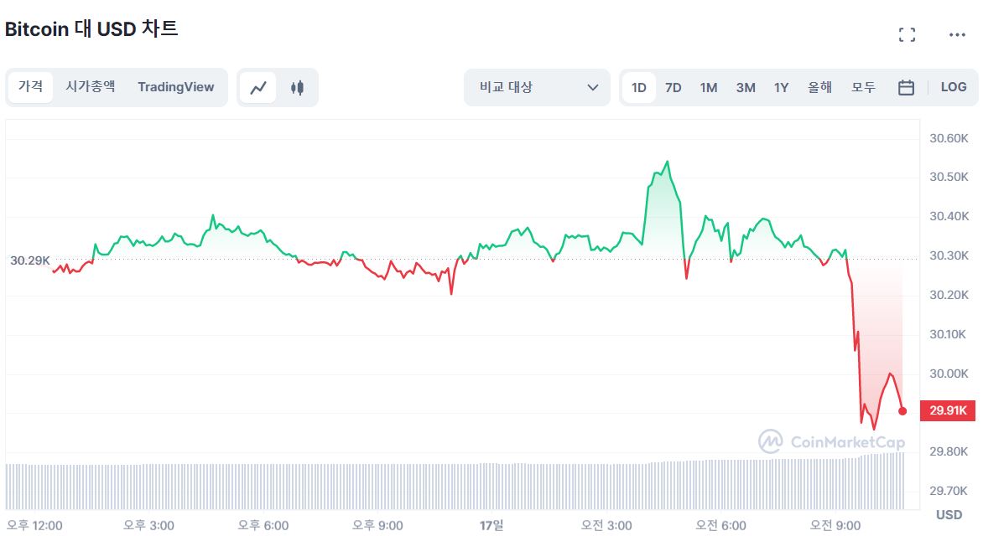The image size is (983, 536).
Task: Click the red end-point price dot
Action: [902, 411]
